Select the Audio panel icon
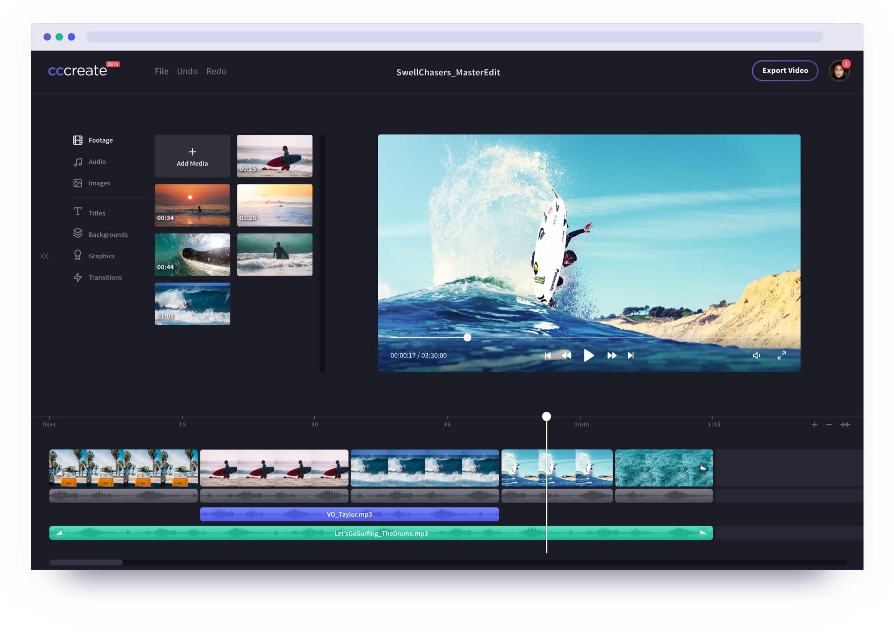 pos(77,161)
